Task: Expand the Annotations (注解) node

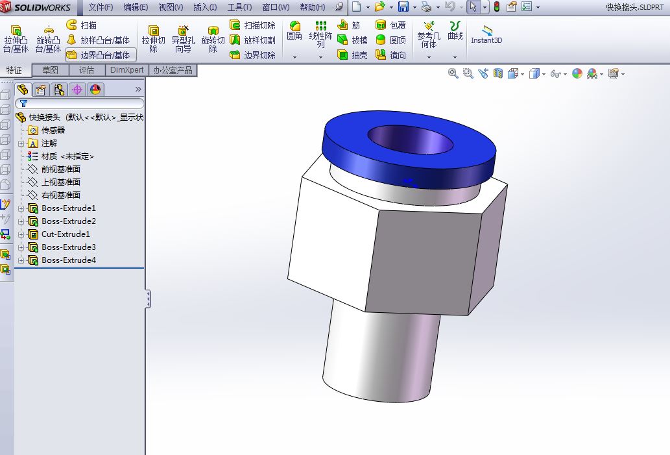Action: tap(21, 143)
